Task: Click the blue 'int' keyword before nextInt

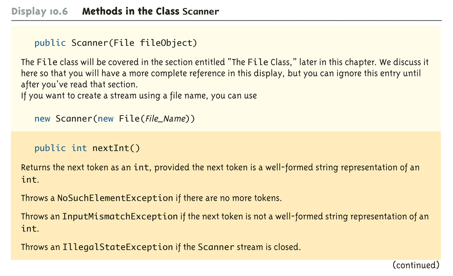Action: pos(79,148)
